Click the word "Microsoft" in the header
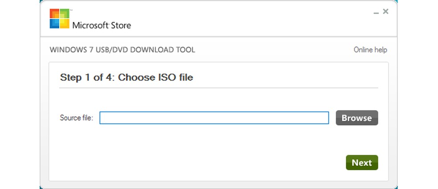 click(90, 25)
